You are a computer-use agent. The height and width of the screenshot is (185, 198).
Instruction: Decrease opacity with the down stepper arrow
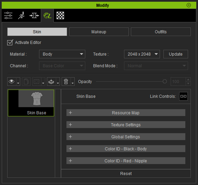188,83
